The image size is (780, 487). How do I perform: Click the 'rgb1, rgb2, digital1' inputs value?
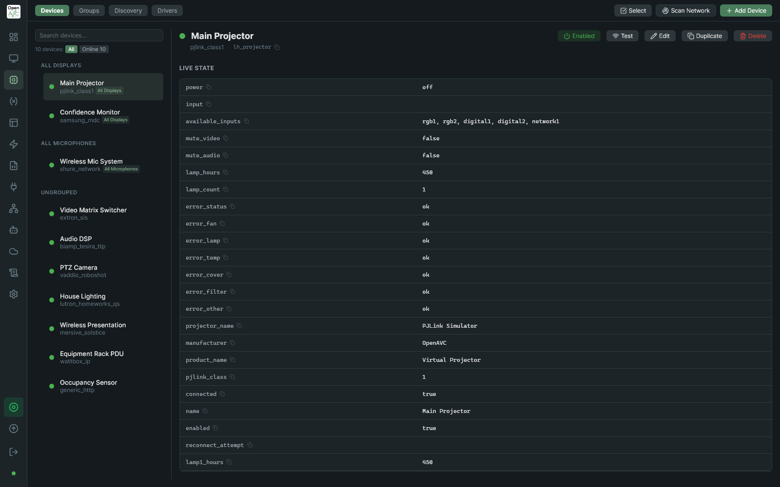point(490,121)
